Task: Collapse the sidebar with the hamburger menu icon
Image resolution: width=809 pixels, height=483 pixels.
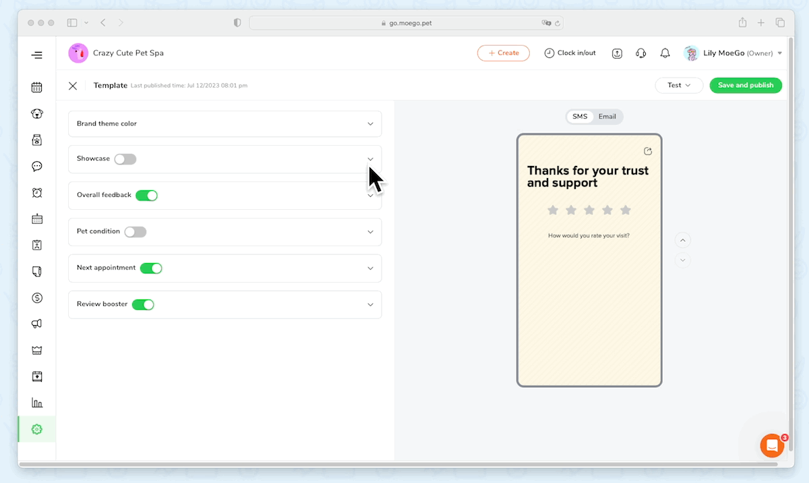Action: click(x=37, y=55)
